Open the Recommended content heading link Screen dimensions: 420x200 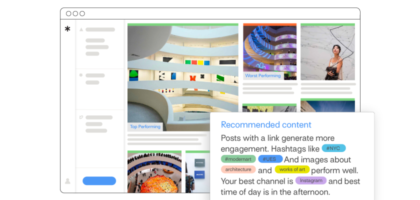click(x=266, y=125)
